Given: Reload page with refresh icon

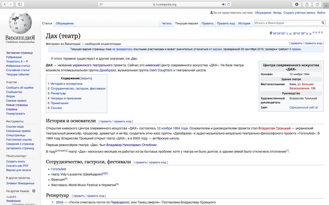Looking at the screenshot, I should (229, 4).
